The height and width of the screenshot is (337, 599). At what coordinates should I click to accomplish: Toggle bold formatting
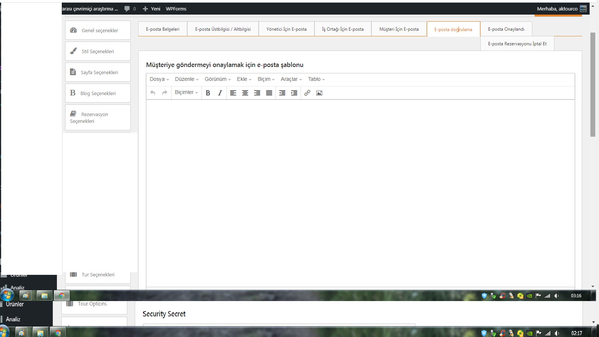tap(208, 93)
